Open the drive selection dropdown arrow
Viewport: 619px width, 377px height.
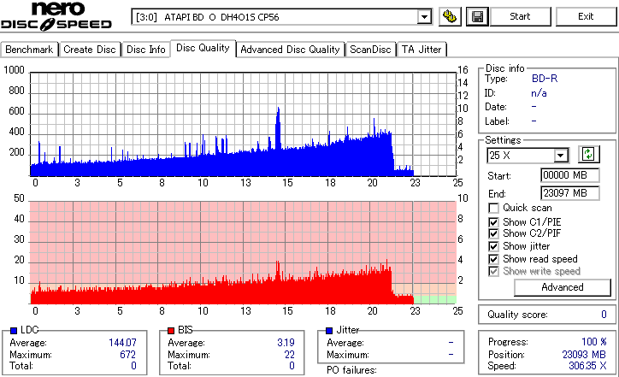coord(424,17)
